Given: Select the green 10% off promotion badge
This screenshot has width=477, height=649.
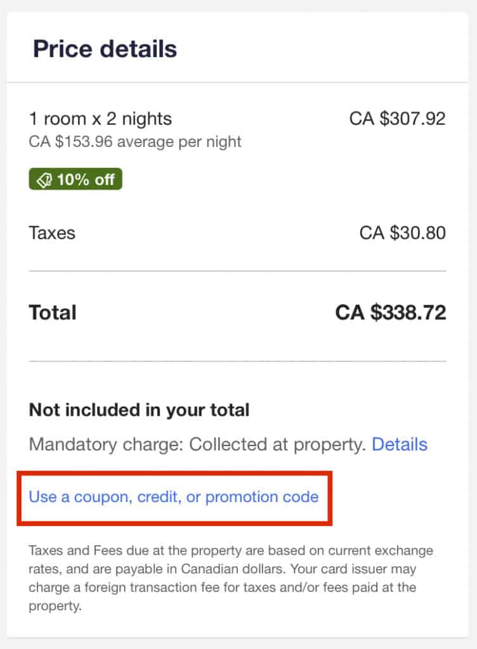Looking at the screenshot, I should click(x=75, y=179).
